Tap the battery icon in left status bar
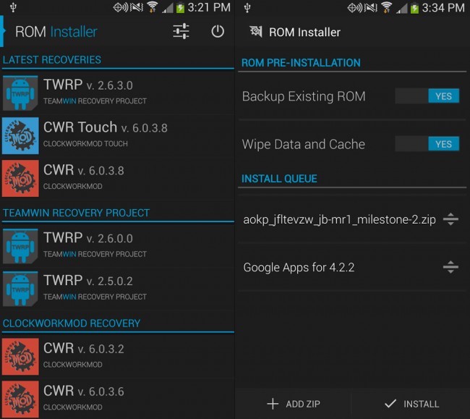 (180, 7)
